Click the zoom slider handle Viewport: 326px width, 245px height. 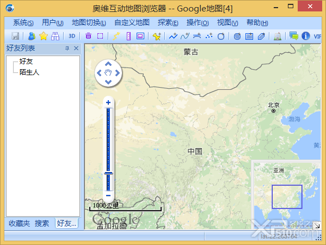(108, 173)
